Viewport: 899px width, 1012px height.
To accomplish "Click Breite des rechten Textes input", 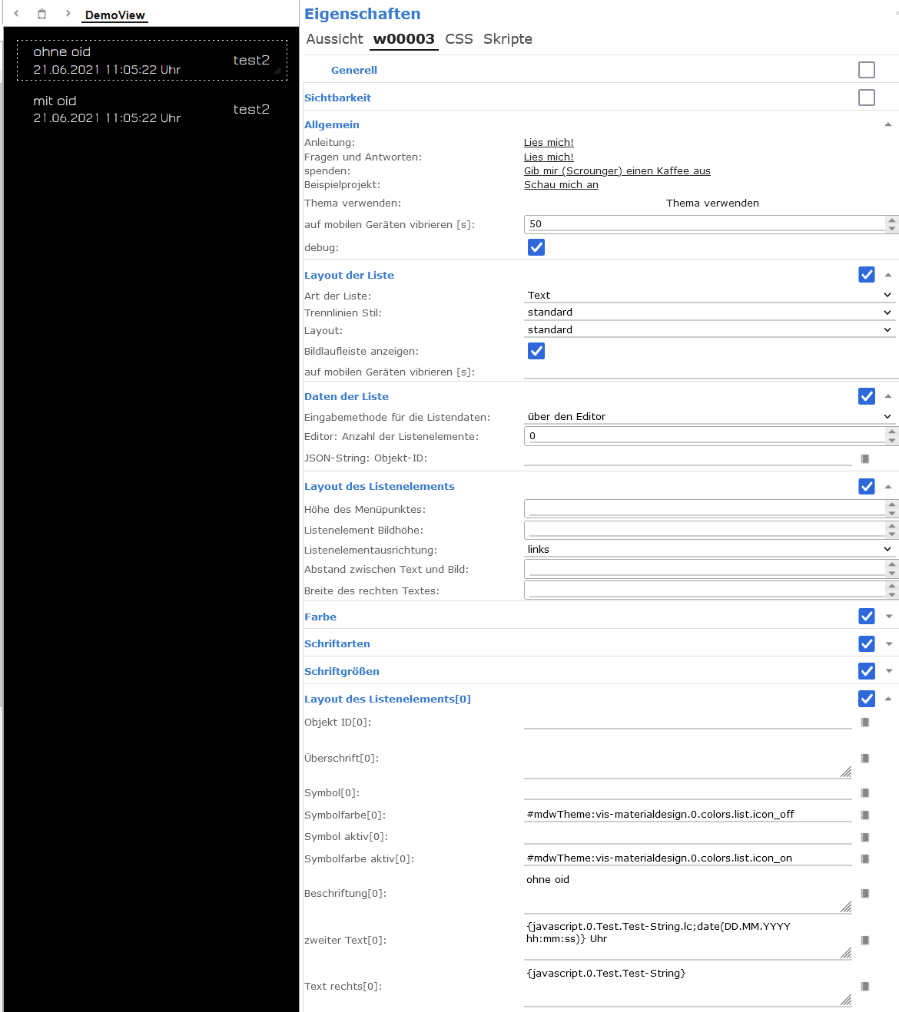I will (705, 590).
